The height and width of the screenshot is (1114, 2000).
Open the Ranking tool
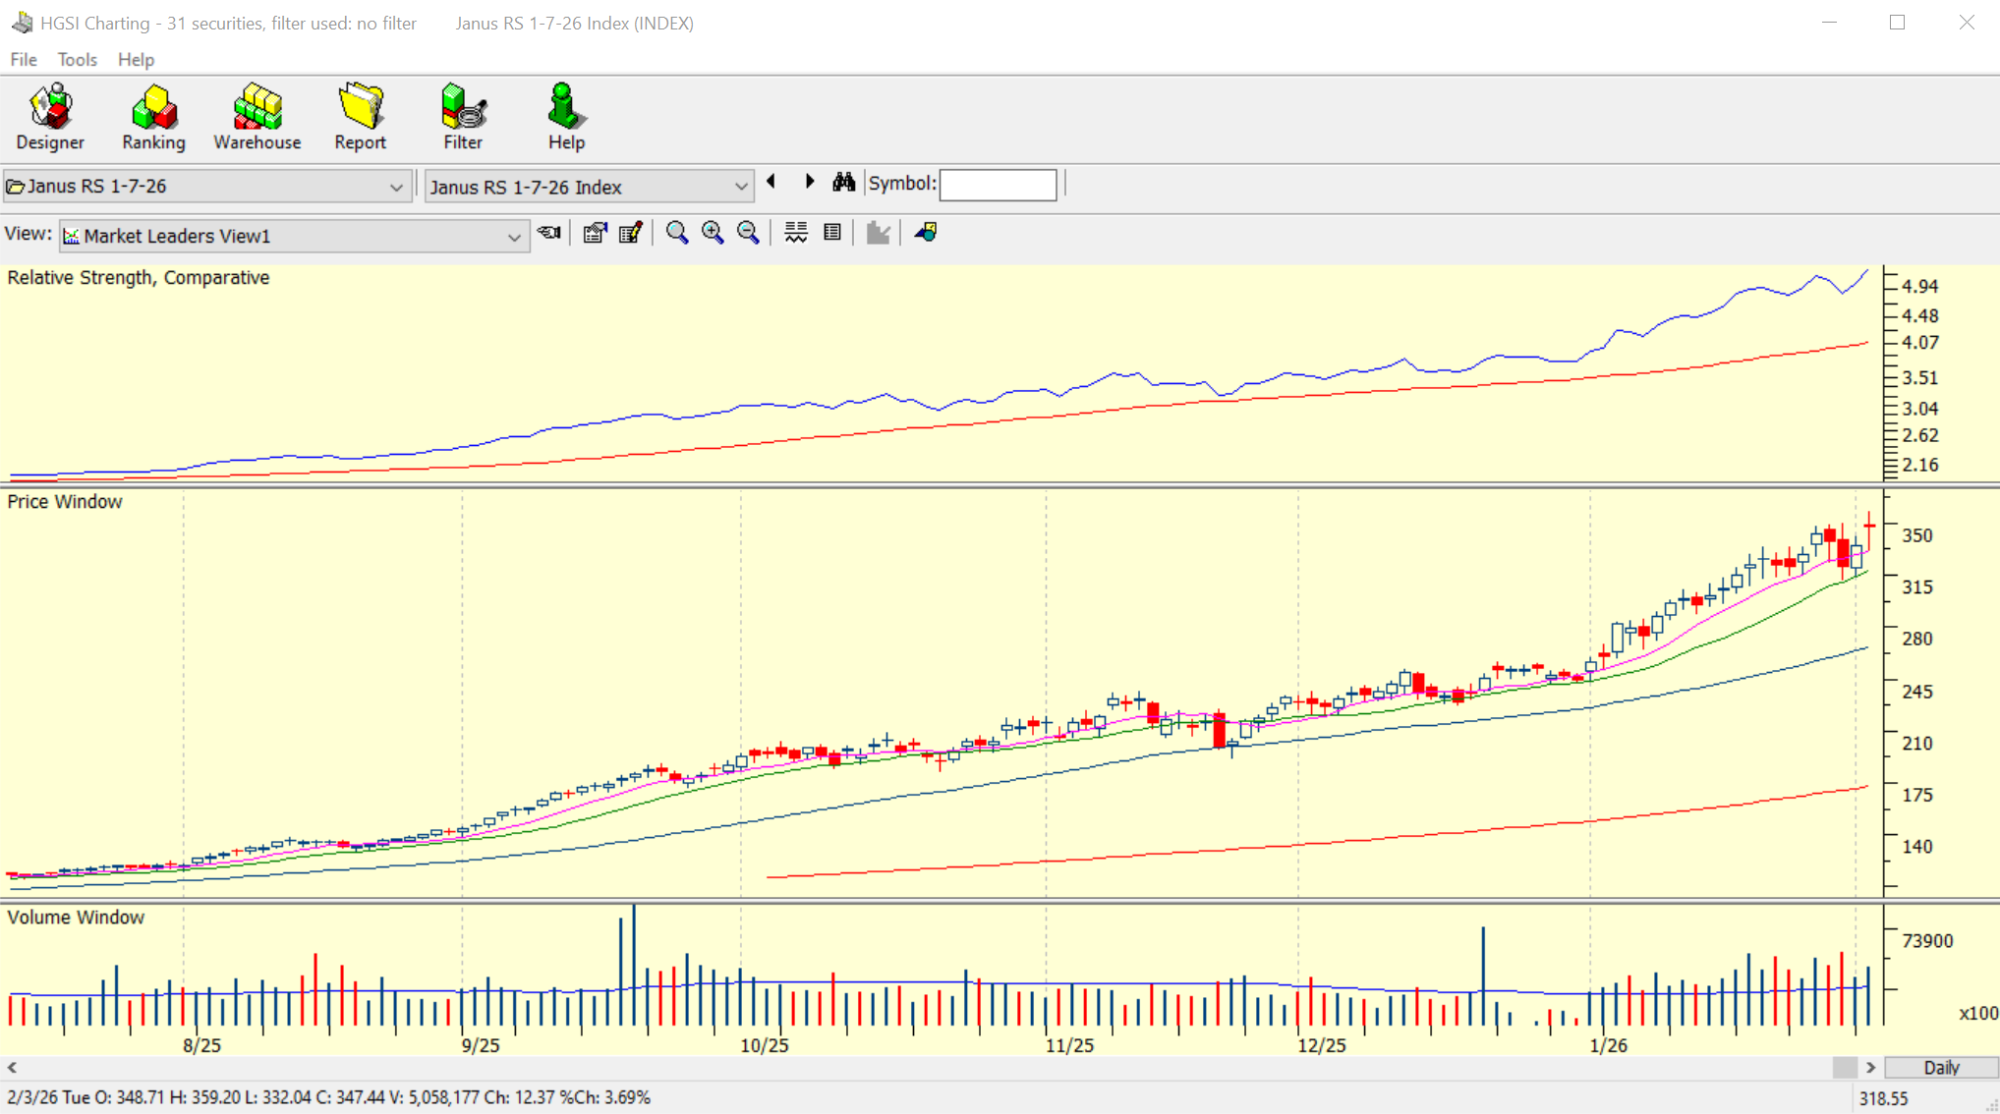(153, 117)
